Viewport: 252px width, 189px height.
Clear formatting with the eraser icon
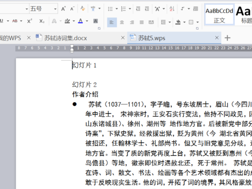pyautogui.click(x=83, y=9)
